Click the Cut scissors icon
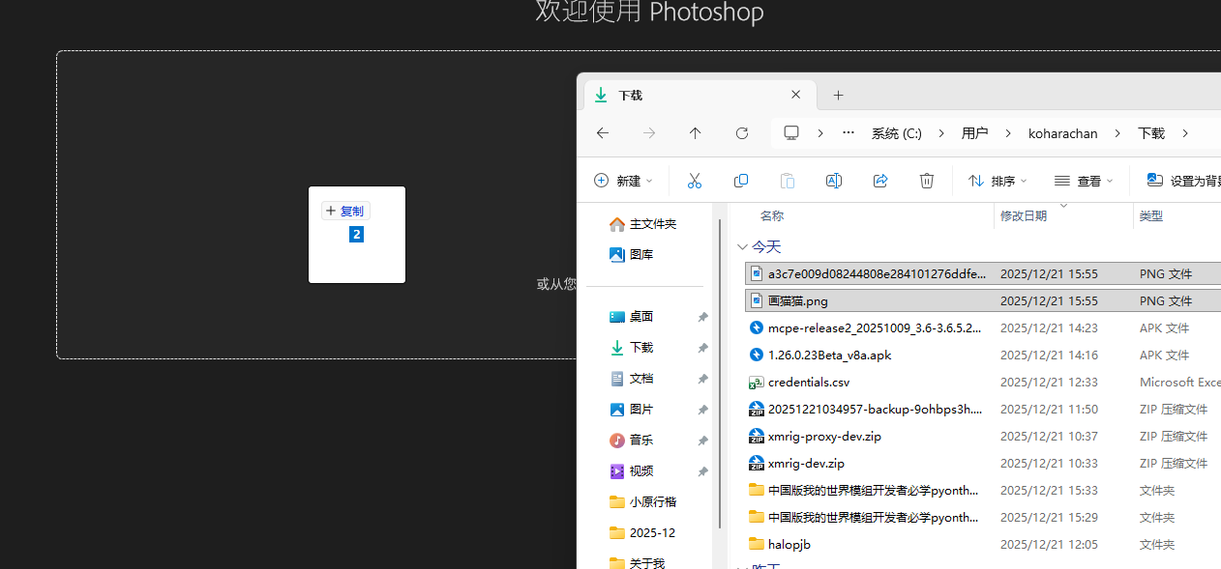This screenshot has width=1221, height=569. 695,181
